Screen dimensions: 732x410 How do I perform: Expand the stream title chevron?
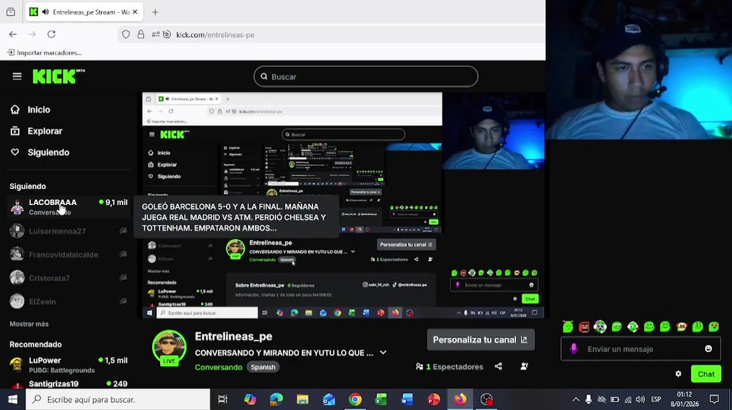pos(383,352)
